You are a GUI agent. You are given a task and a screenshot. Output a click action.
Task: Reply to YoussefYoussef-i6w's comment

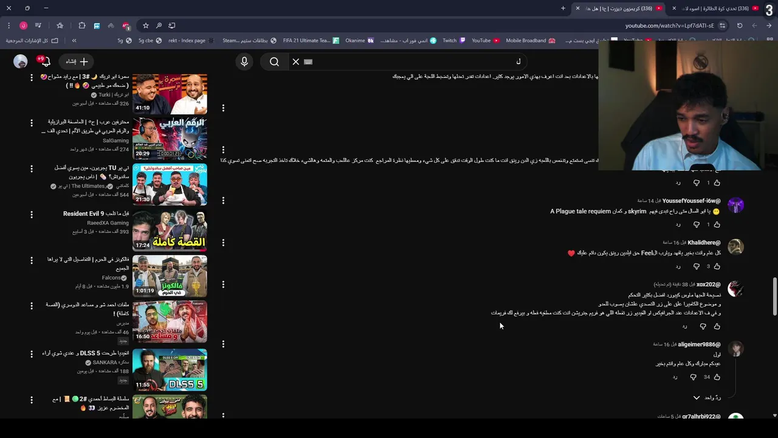point(678,224)
